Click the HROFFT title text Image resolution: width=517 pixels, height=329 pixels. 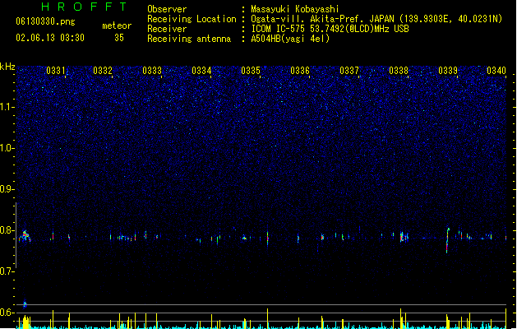coord(85,7)
